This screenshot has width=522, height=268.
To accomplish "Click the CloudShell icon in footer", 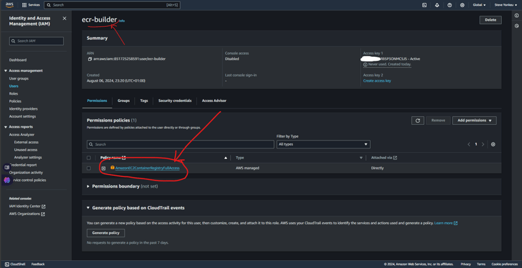I will 7,264.
